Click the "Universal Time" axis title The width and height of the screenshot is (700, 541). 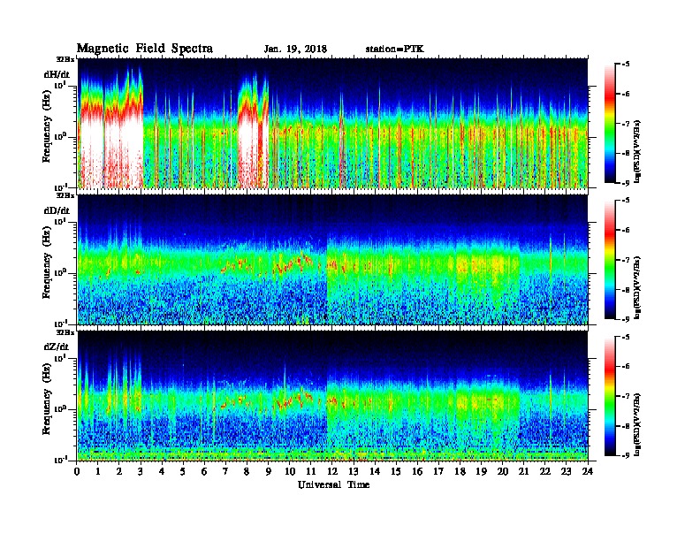333,484
